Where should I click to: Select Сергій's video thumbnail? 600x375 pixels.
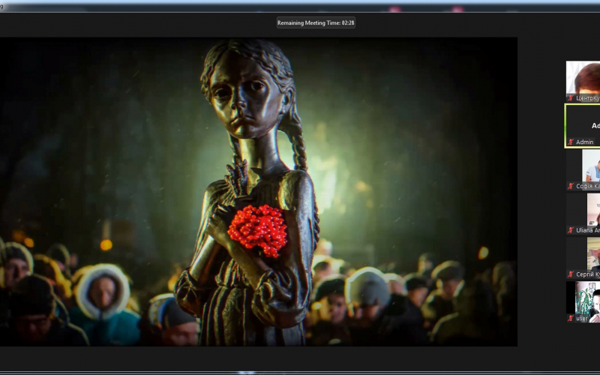tap(583, 258)
